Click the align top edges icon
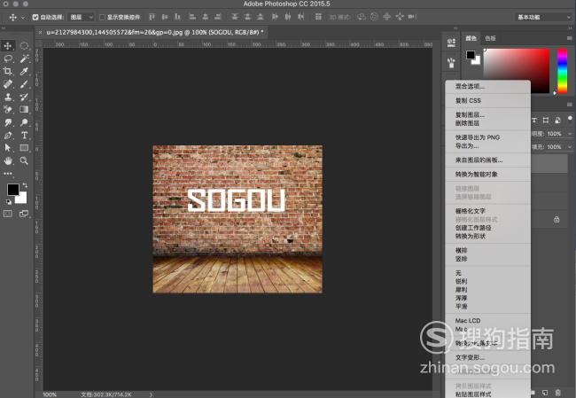The image size is (576, 398). (x=152, y=17)
